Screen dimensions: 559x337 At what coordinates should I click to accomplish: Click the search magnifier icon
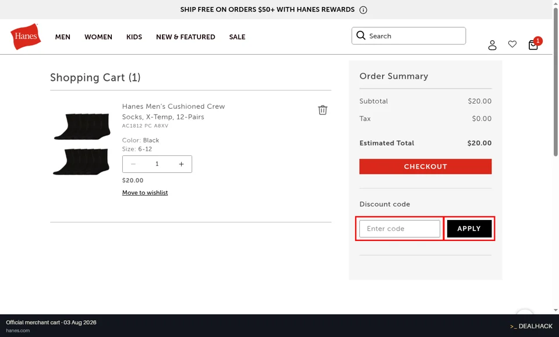pos(361,36)
